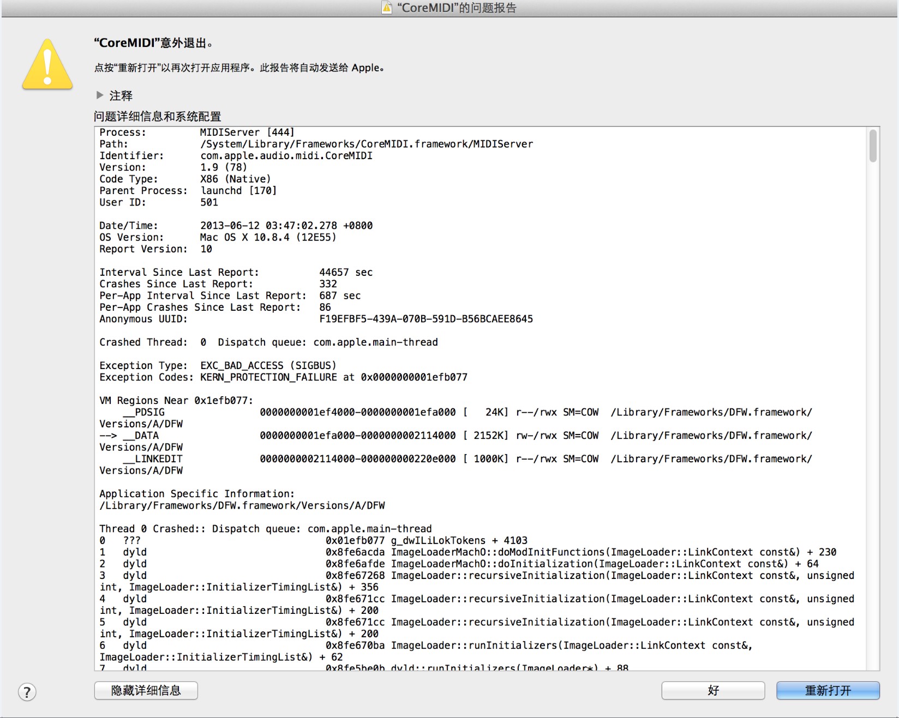Click the region size 2152K
Image resolution: width=899 pixels, height=718 pixels.
(x=489, y=436)
